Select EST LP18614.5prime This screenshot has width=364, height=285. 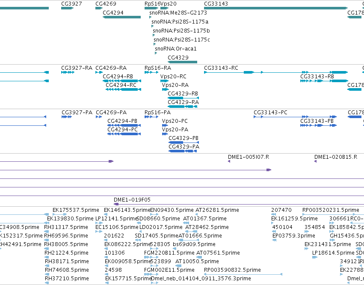[x=333, y=253]
